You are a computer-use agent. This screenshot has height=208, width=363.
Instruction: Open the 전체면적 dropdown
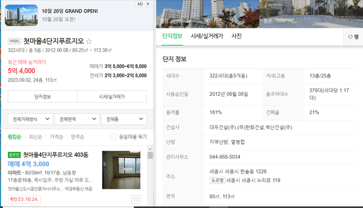pyautogui.click(x=77, y=119)
